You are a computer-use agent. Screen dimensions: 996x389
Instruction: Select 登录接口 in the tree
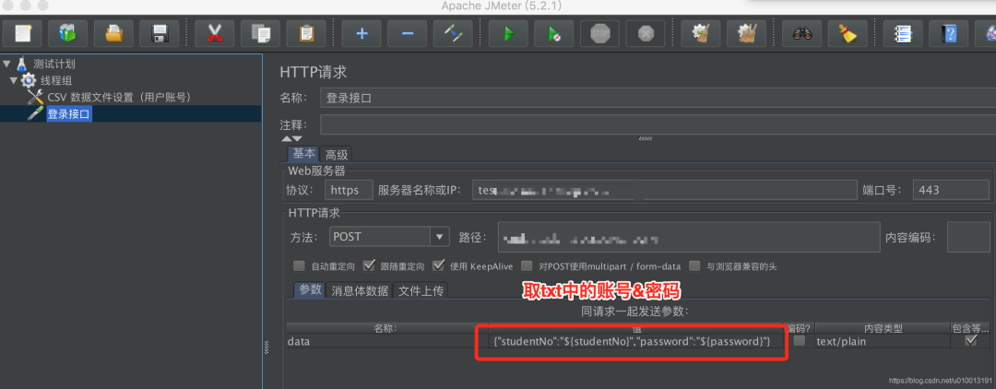coord(69,114)
